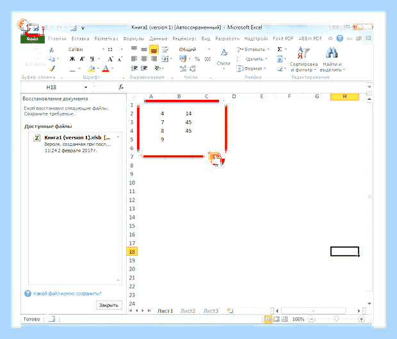
Task: Apply percent style format
Action: [x=197, y=59]
